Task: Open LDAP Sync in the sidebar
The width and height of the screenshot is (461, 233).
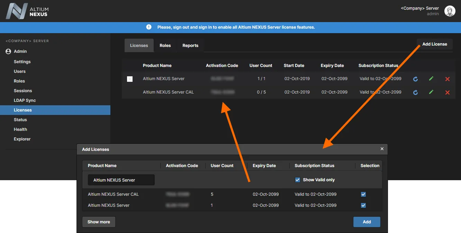Action: coord(25,100)
